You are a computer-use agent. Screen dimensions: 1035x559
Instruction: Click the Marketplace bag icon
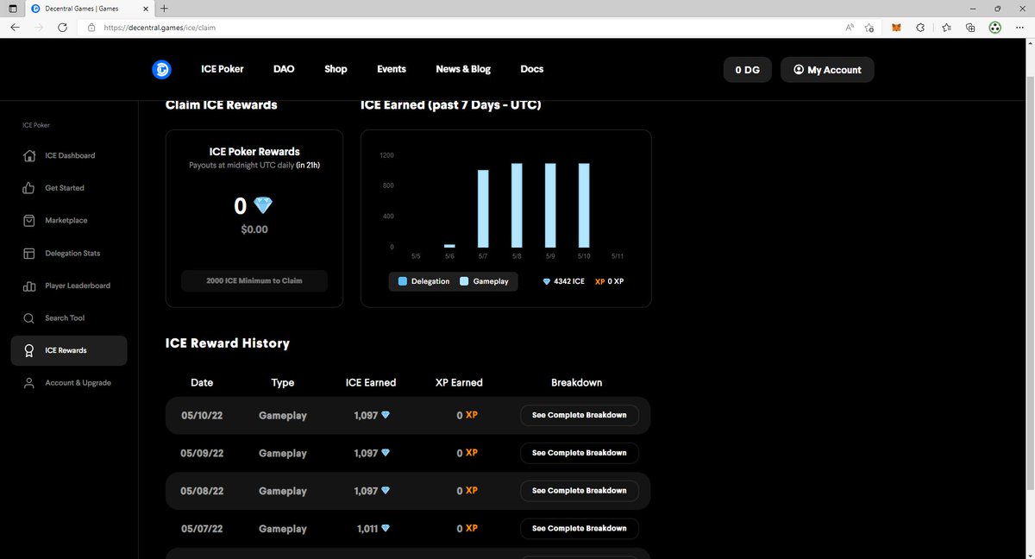tap(28, 221)
